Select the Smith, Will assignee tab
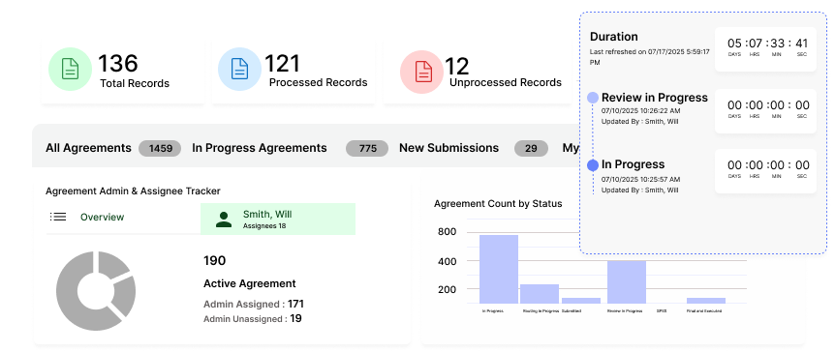835x352 pixels. pyautogui.click(x=278, y=219)
